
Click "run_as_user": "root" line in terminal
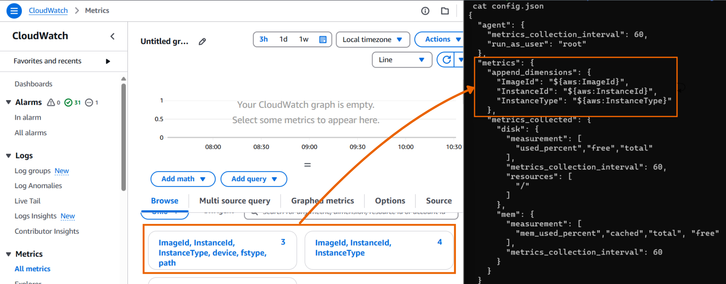click(537, 44)
